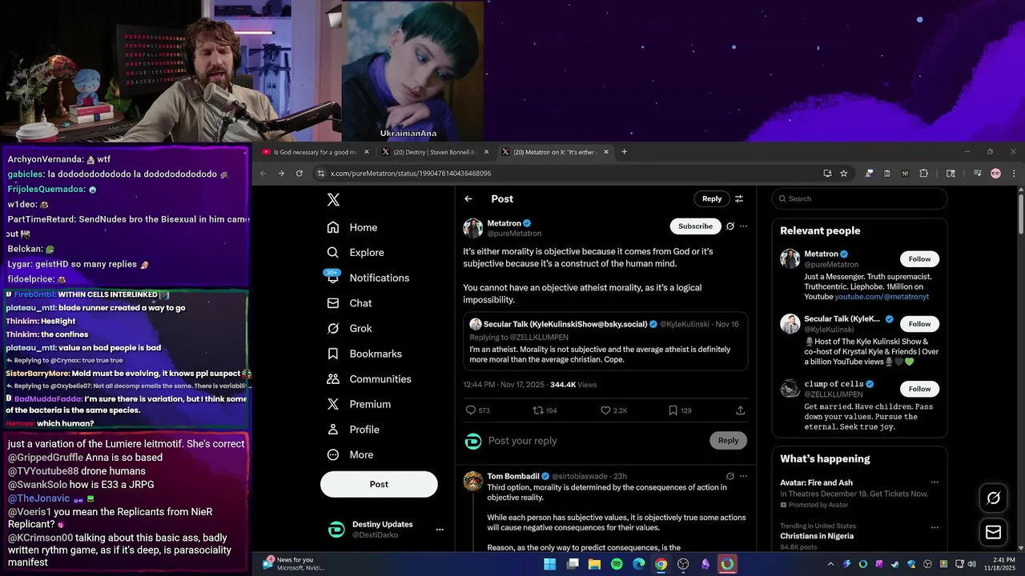The height and width of the screenshot is (576, 1025).
Task: Show hidden system tray icons
Action: click(831, 564)
